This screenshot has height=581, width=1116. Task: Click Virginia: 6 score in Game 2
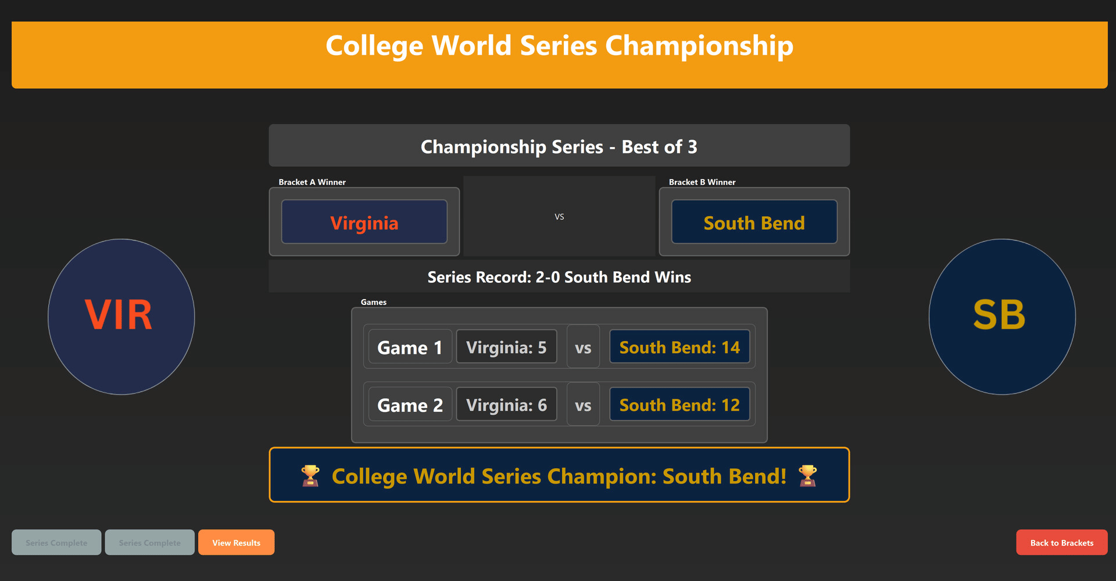click(506, 405)
